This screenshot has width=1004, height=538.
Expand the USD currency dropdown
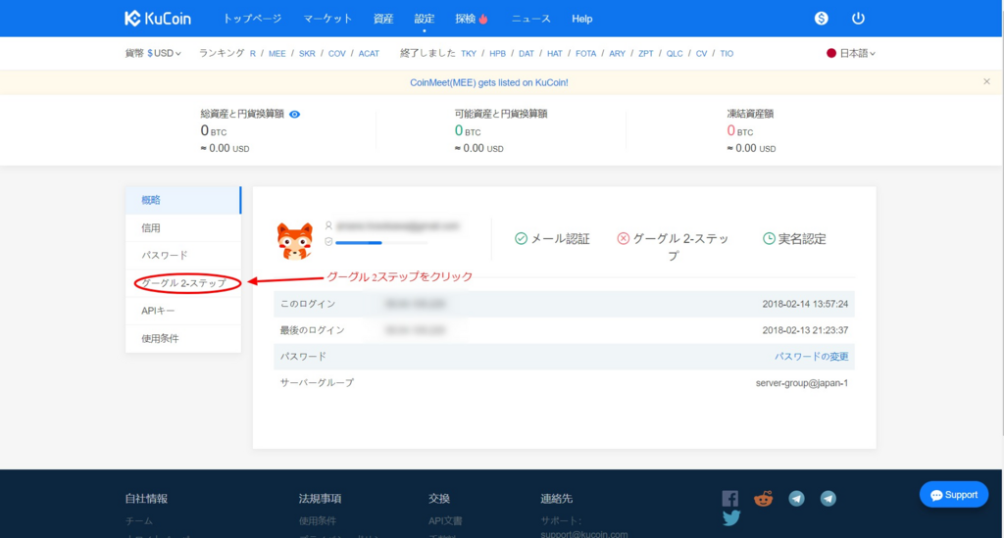pyautogui.click(x=164, y=53)
